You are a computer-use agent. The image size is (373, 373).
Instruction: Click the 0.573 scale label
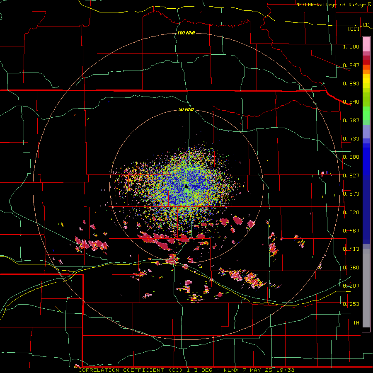(351, 194)
